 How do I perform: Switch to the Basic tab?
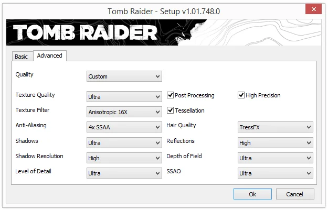22,57
